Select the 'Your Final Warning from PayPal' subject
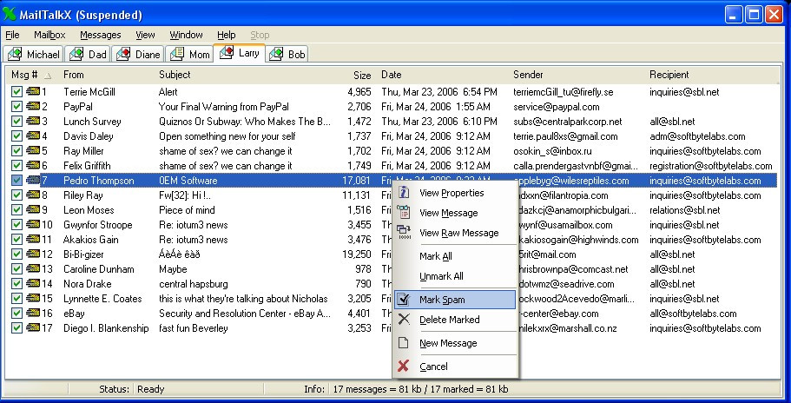791x403 pixels. click(x=224, y=107)
